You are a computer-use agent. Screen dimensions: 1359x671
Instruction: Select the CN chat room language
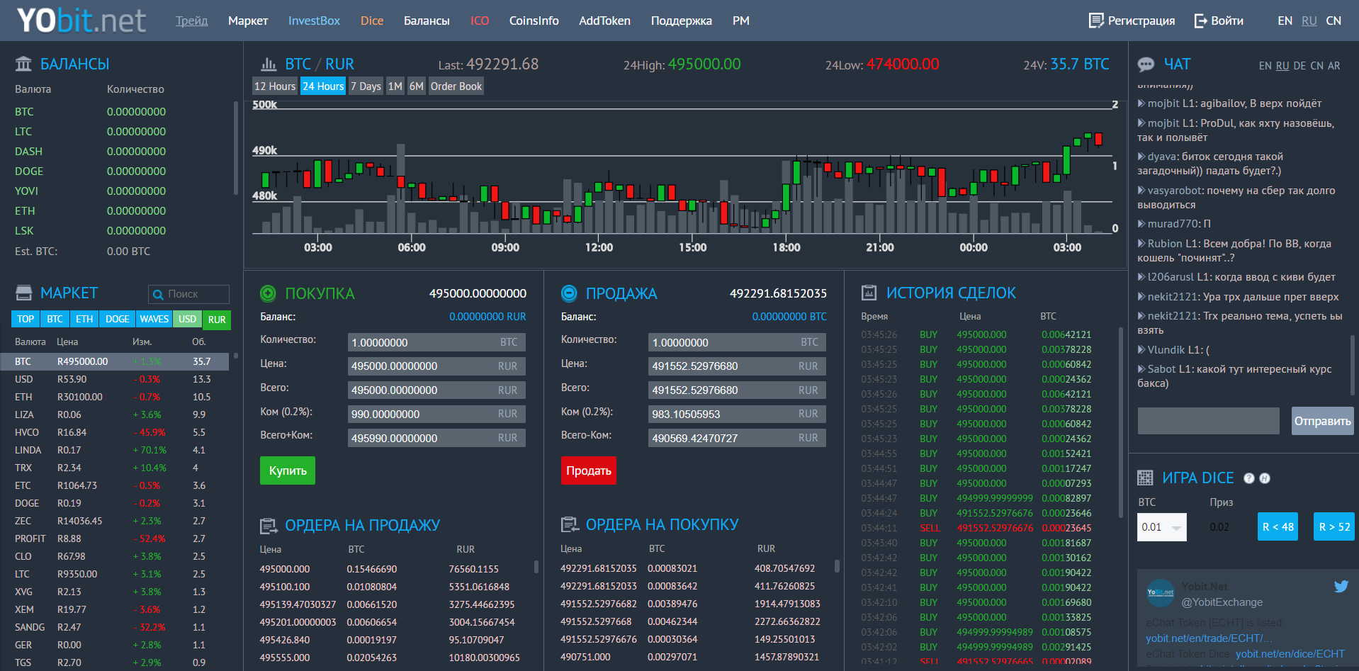(x=1316, y=66)
